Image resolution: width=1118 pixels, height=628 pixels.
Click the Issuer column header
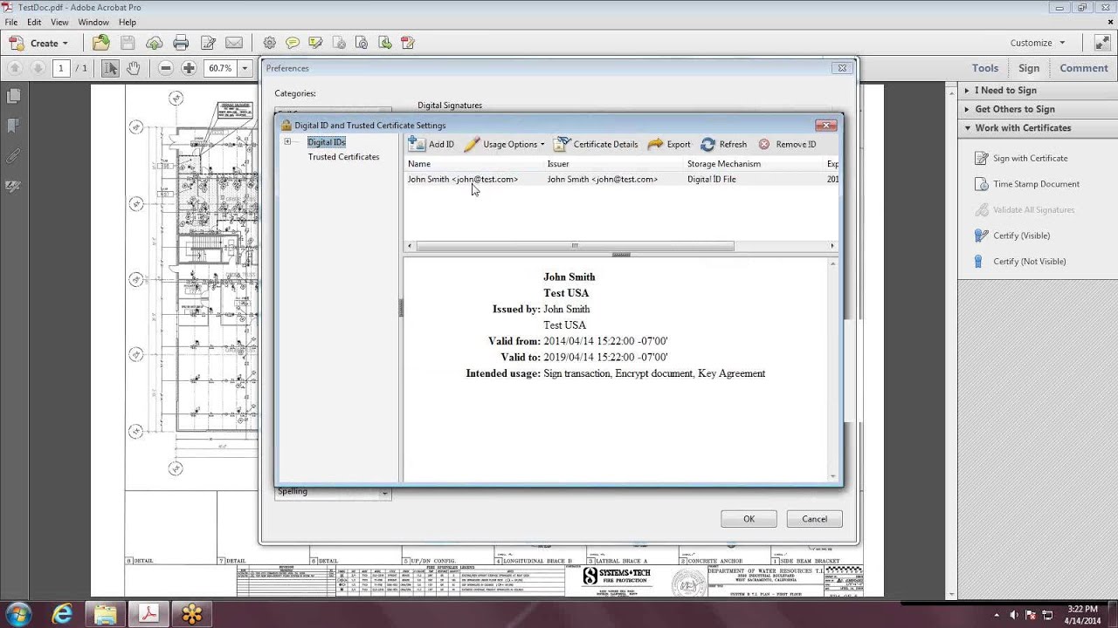558,164
